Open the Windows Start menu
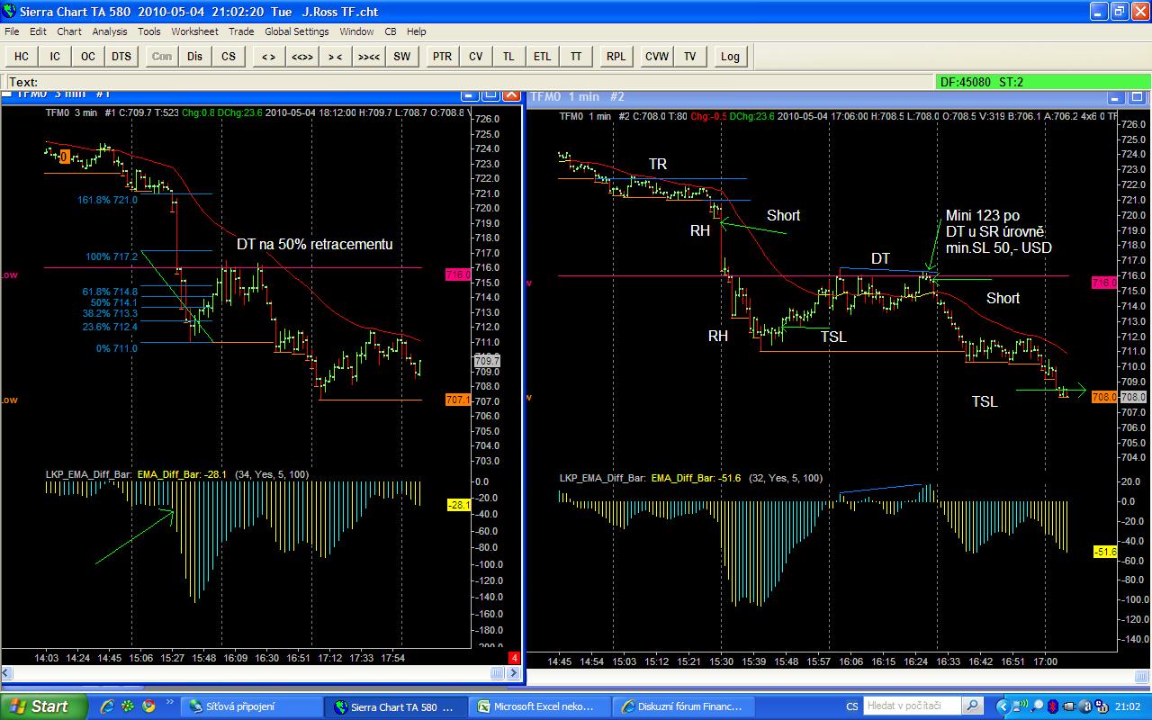 [44, 706]
